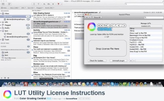Select denver@colorgradingce... inbox in sidebar
Image resolution: width=164 pixels, height=101 pixels.
(16, 19)
